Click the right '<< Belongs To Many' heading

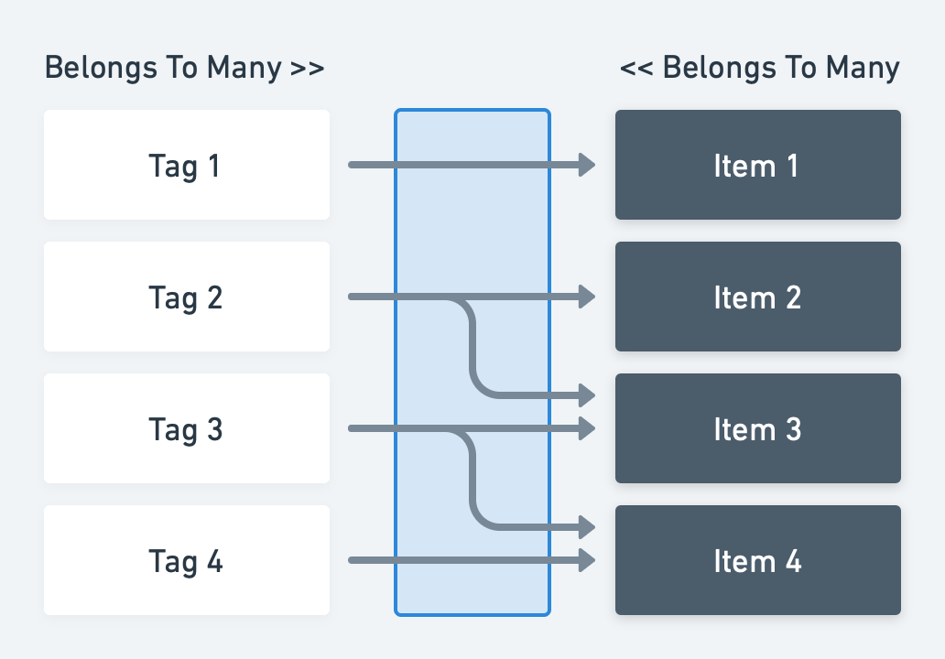760,68
